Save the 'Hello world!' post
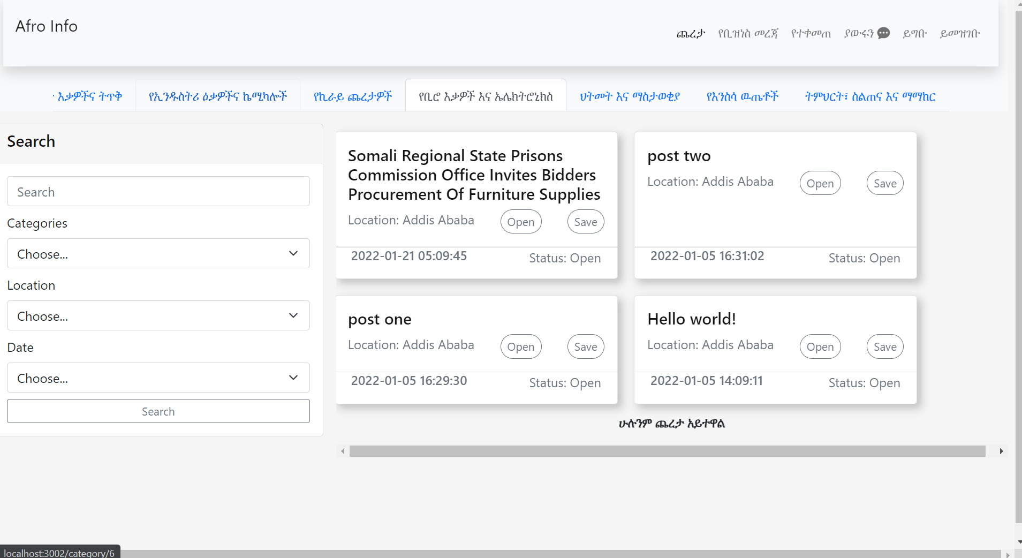This screenshot has height=558, width=1022. point(884,346)
